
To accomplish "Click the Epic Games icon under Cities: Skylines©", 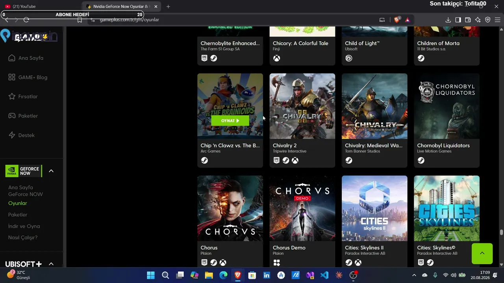I will point(421,263).
